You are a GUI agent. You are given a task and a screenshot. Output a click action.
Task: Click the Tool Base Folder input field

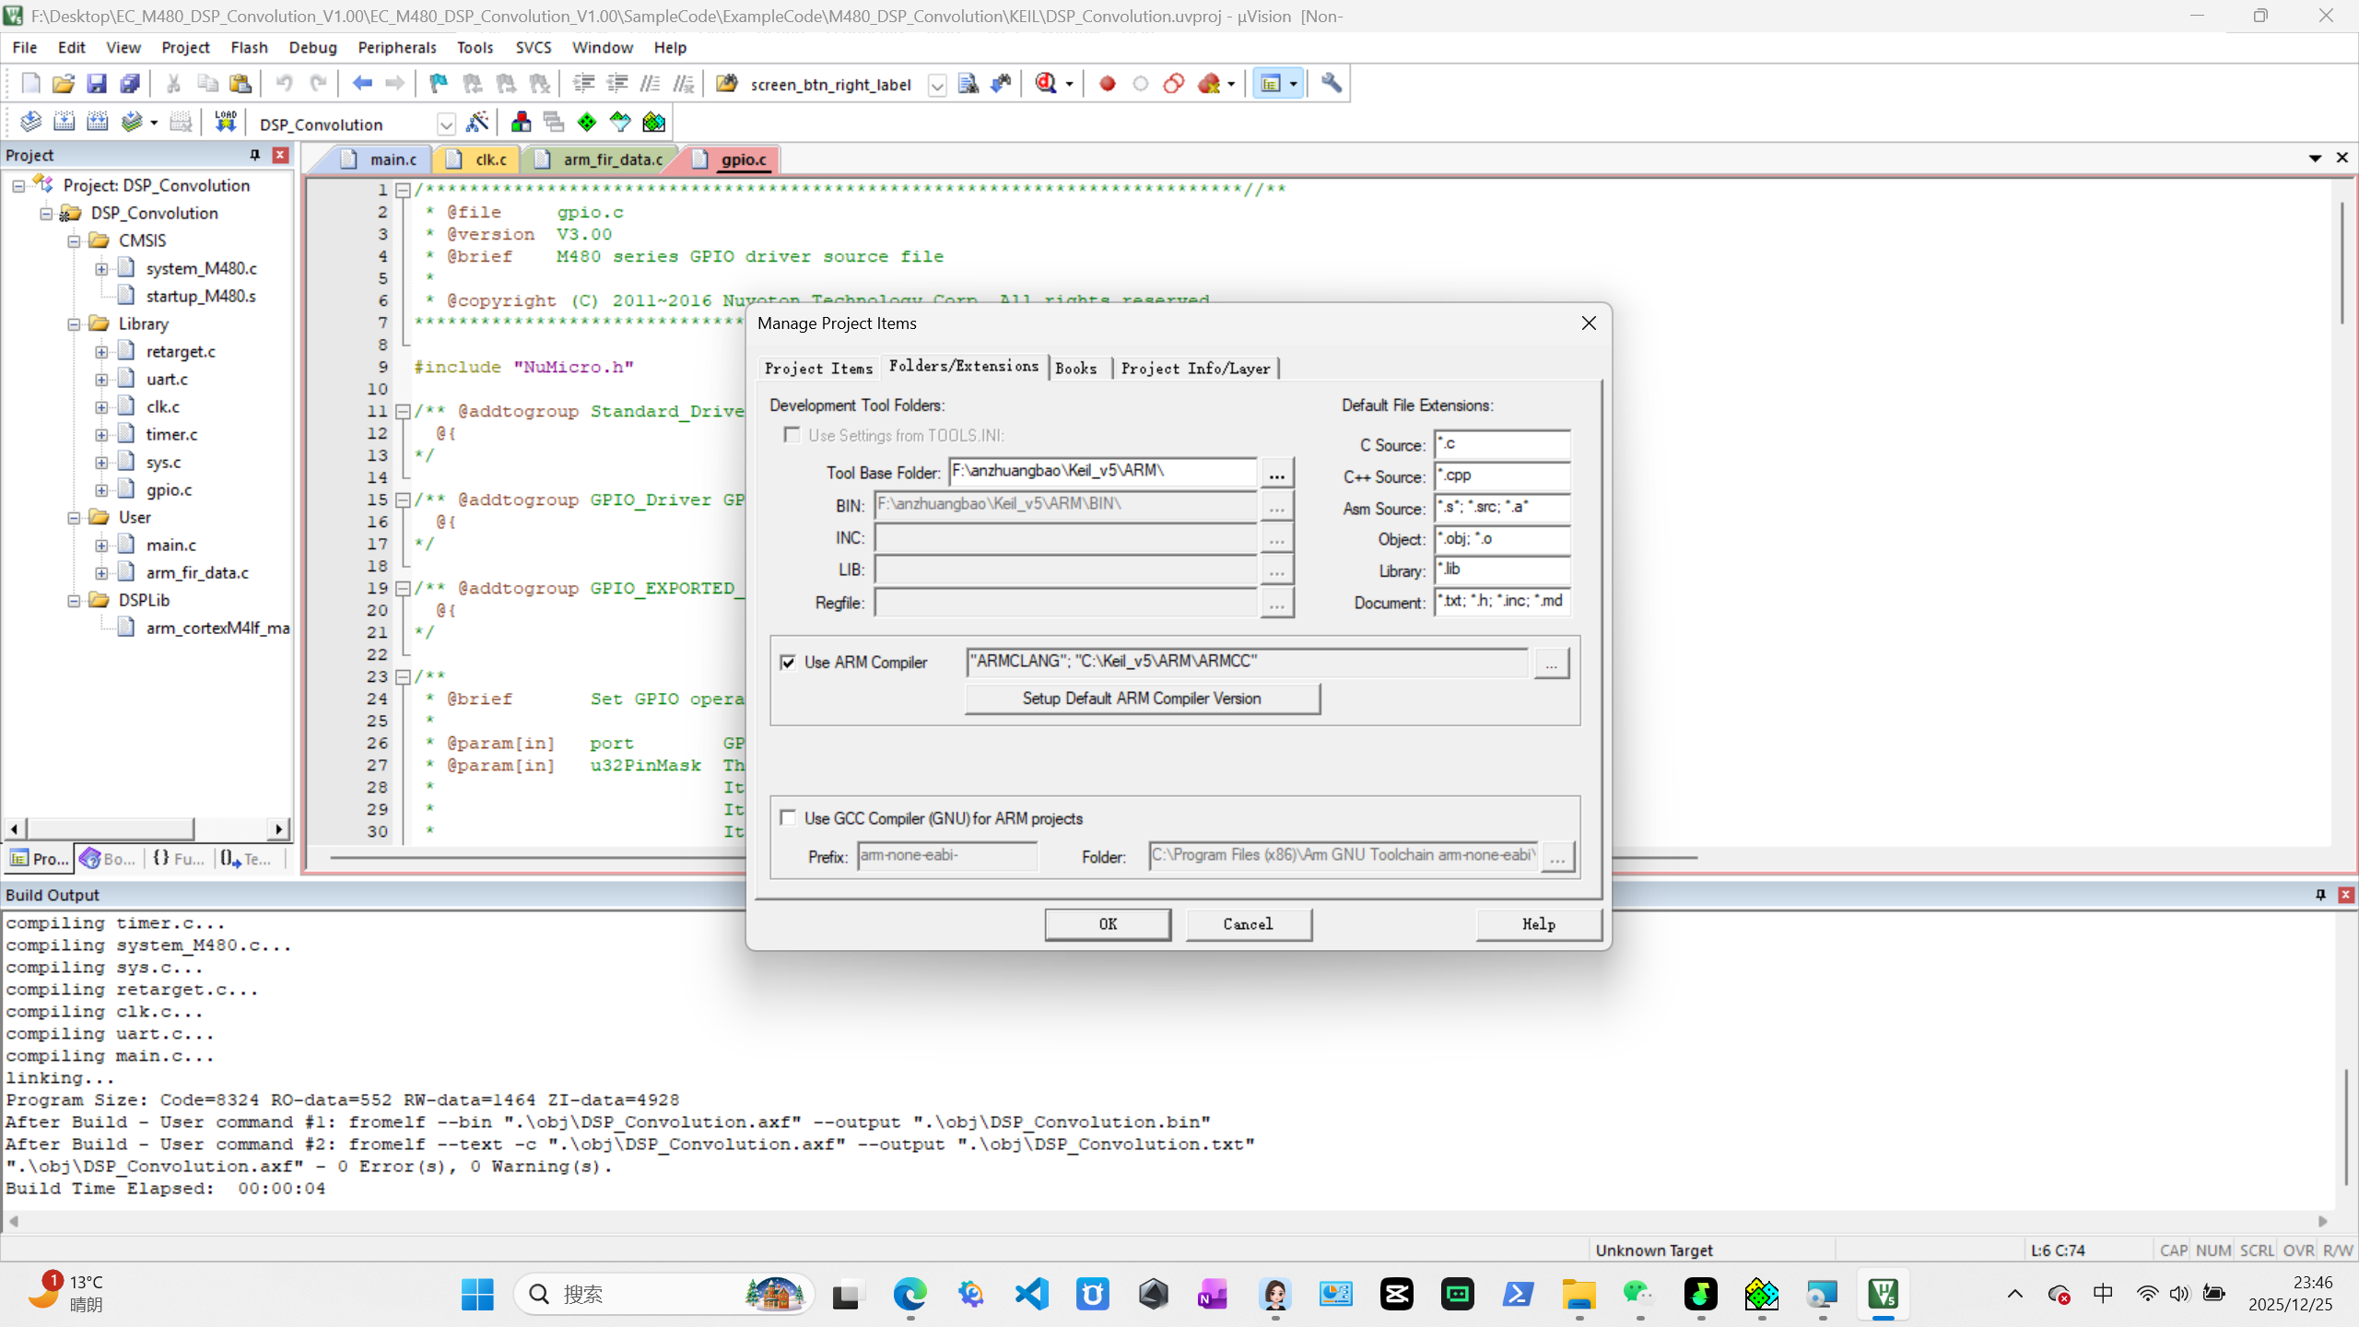coord(1101,472)
